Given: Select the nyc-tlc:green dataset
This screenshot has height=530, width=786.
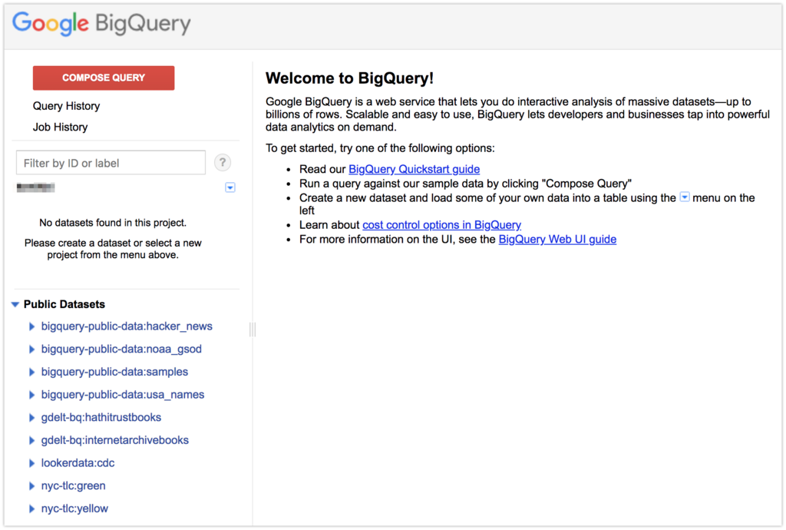Looking at the screenshot, I should (73, 486).
